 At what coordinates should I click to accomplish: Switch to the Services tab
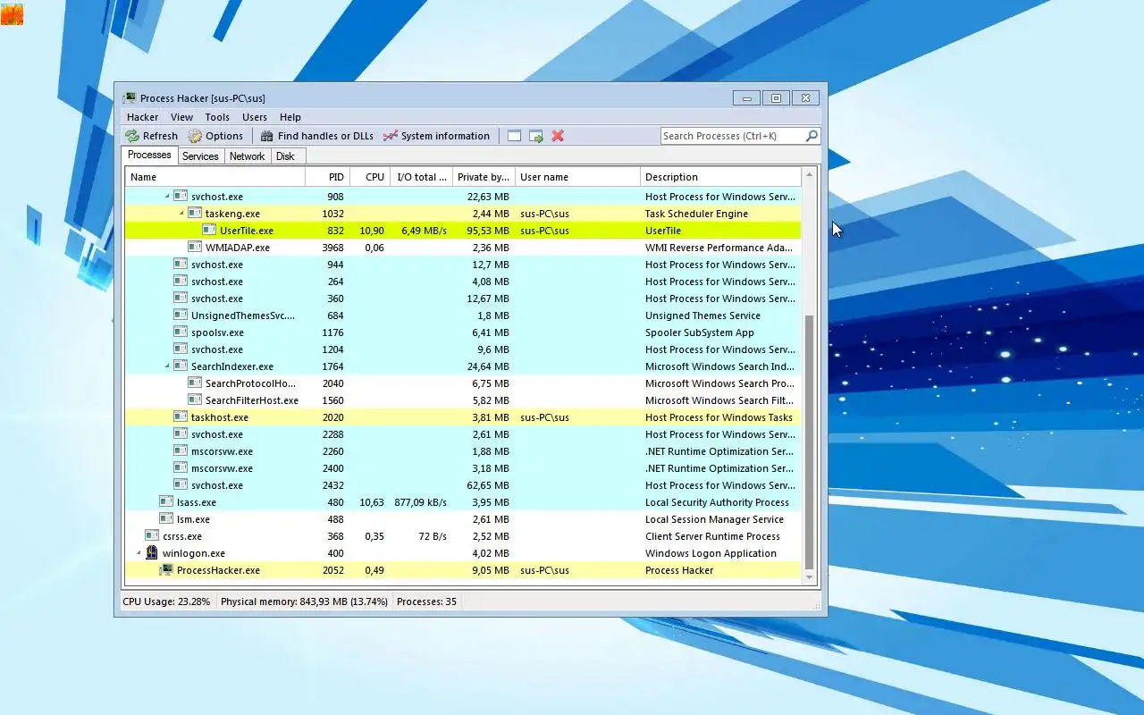tap(200, 156)
